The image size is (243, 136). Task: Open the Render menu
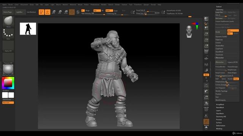(104, 5)
